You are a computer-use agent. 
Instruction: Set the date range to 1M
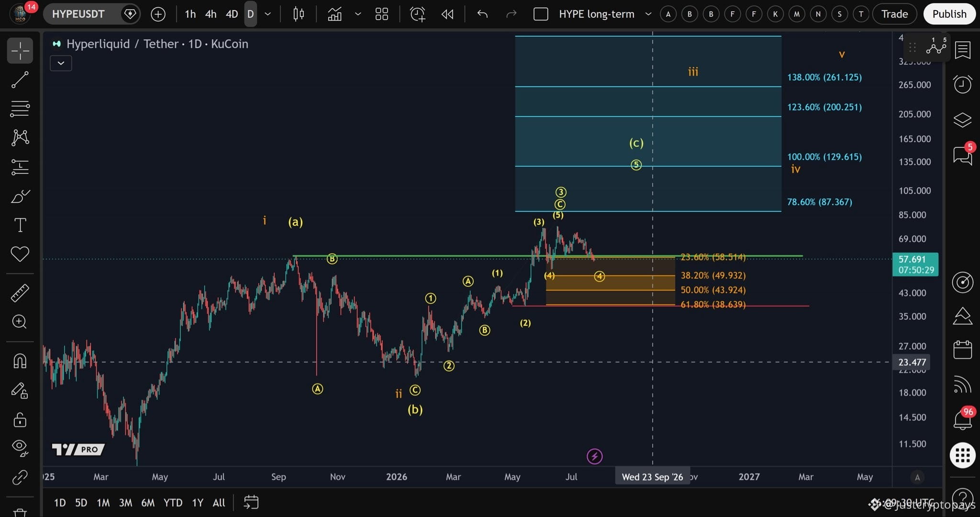103,503
